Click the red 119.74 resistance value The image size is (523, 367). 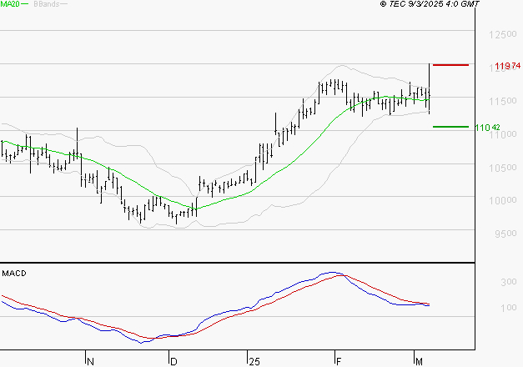pyautogui.click(x=508, y=66)
